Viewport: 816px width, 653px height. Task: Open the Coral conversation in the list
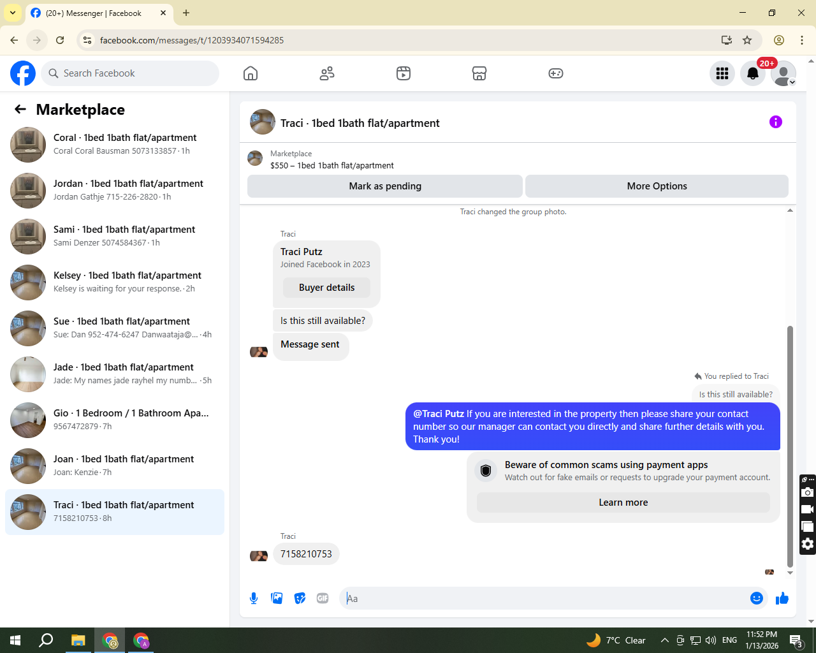[115, 145]
